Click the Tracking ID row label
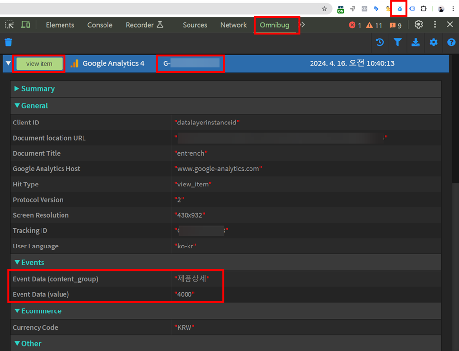This screenshot has height=351, width=459. (30, 231)
